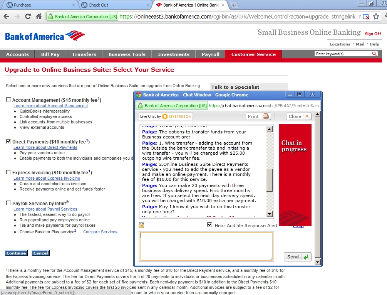Open the Accounts menu
This screenshot has height=295, width=387.
click(18, 54)
